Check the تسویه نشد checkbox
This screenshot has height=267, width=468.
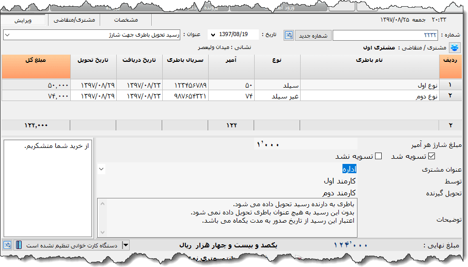click(x=379, y=156)
